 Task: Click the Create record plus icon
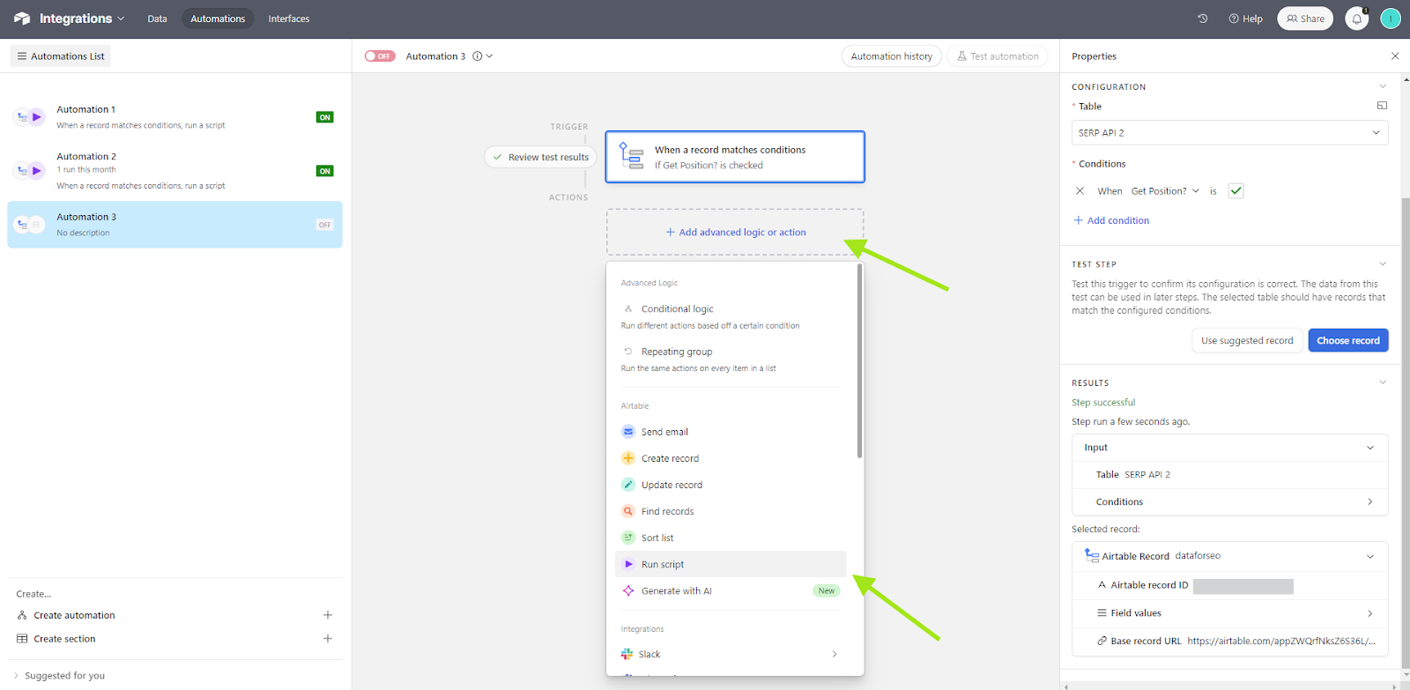tap(628, 458)
